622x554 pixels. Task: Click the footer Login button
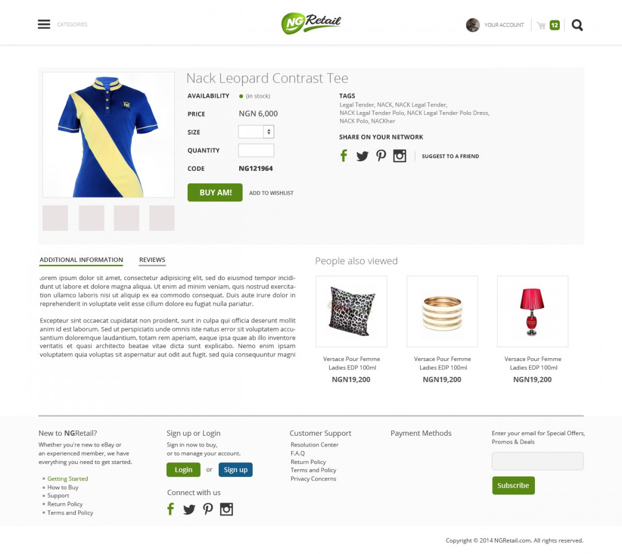point(183,470)
